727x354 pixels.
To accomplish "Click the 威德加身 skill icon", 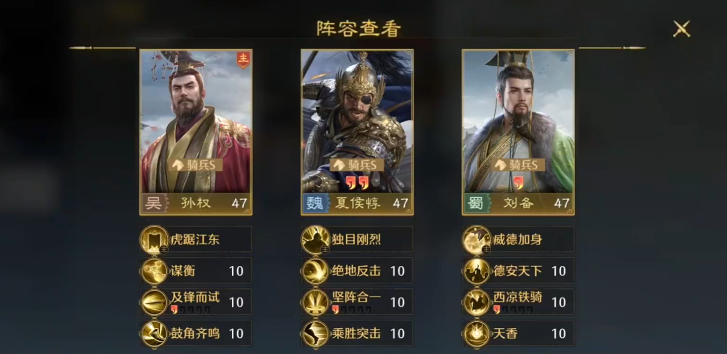I will pos(477,240).
